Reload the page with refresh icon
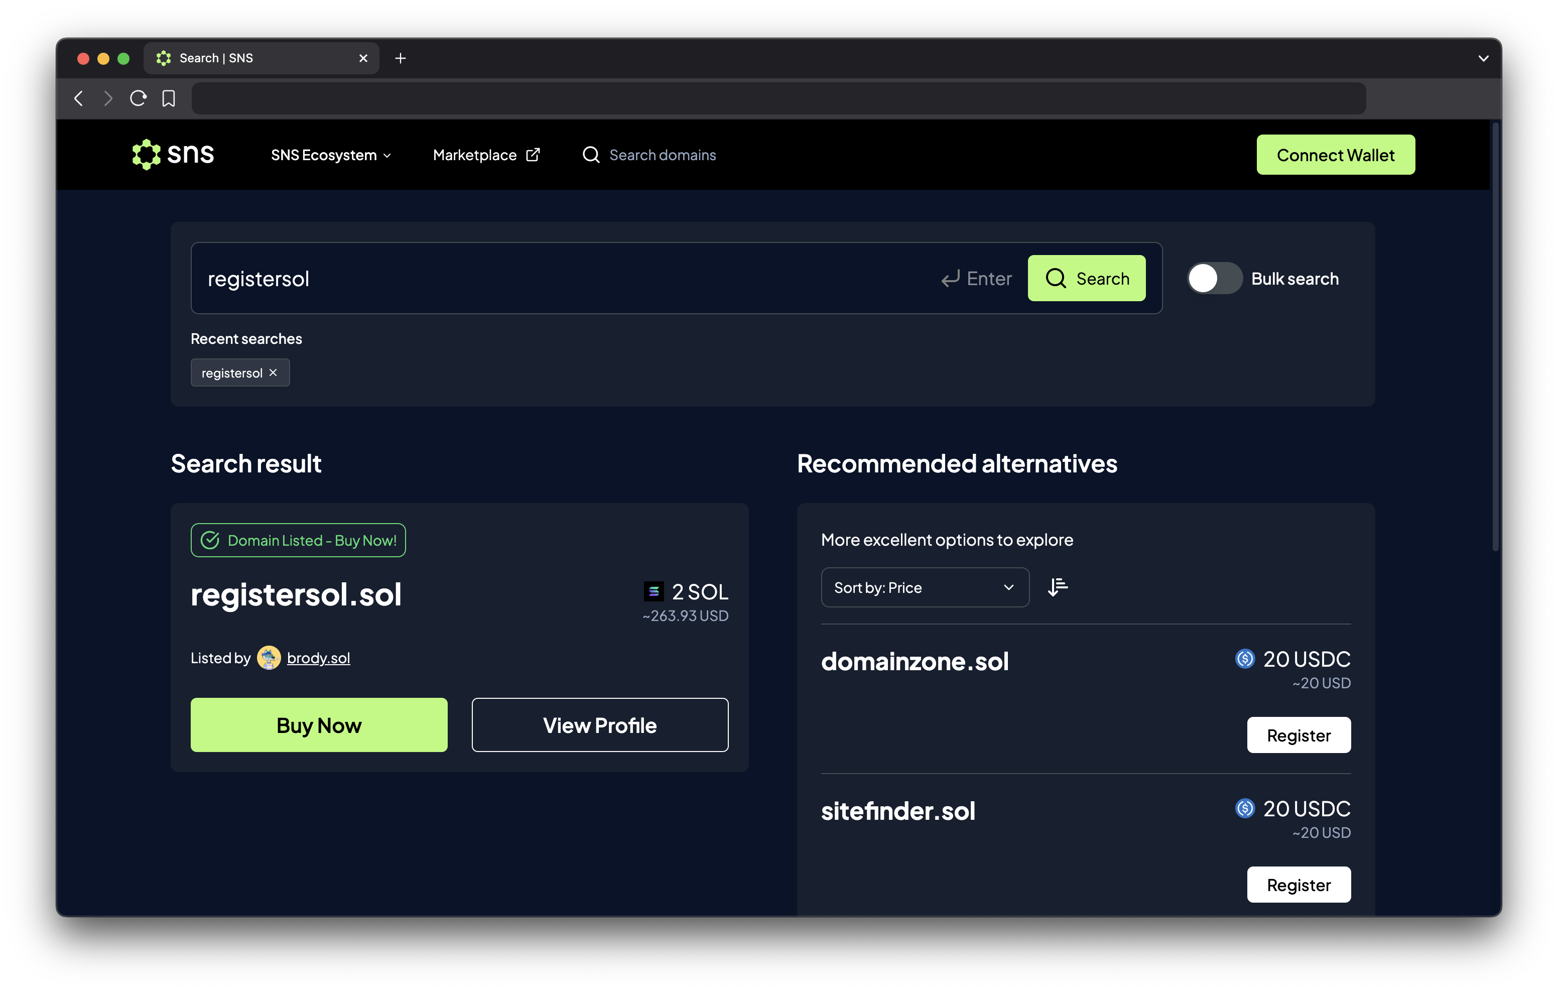The width and height of the screenshot is (1558, 991). [138, 98]
